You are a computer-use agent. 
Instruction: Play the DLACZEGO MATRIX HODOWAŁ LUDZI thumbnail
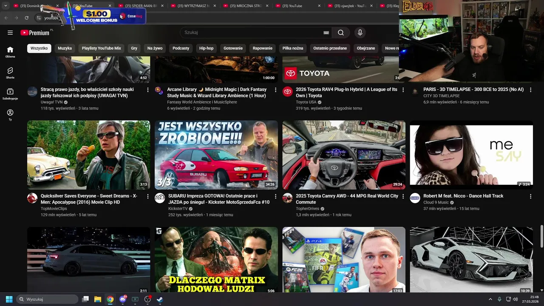216,260
